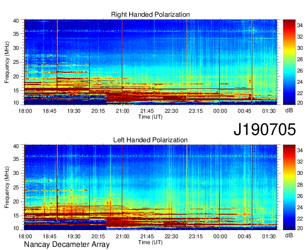Click the "21:45" time tick on the right-handed plot
The width and height of the screenshot is (308, 250).
point(147,111)
